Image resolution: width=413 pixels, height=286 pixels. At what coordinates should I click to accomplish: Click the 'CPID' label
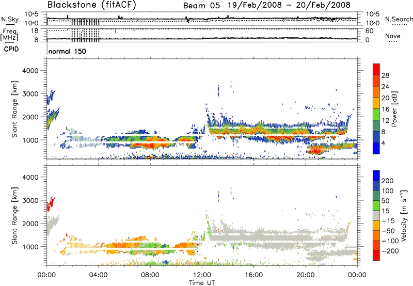pos(11,49)
